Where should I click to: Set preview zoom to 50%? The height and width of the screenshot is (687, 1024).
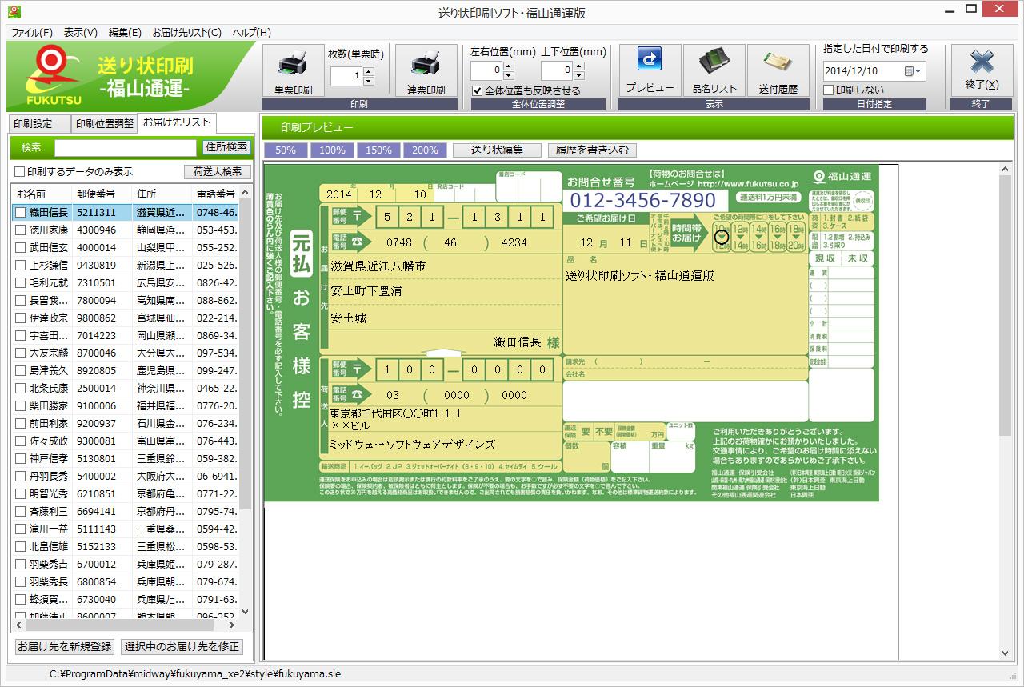286,150
